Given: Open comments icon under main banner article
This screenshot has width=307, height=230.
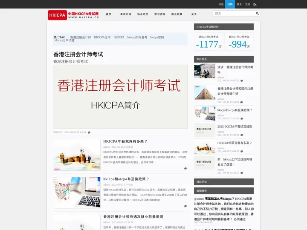Looking at the screenshot, I should (89, 132).
